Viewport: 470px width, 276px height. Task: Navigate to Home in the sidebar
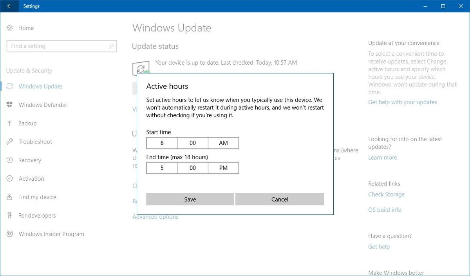pos(26,28)
